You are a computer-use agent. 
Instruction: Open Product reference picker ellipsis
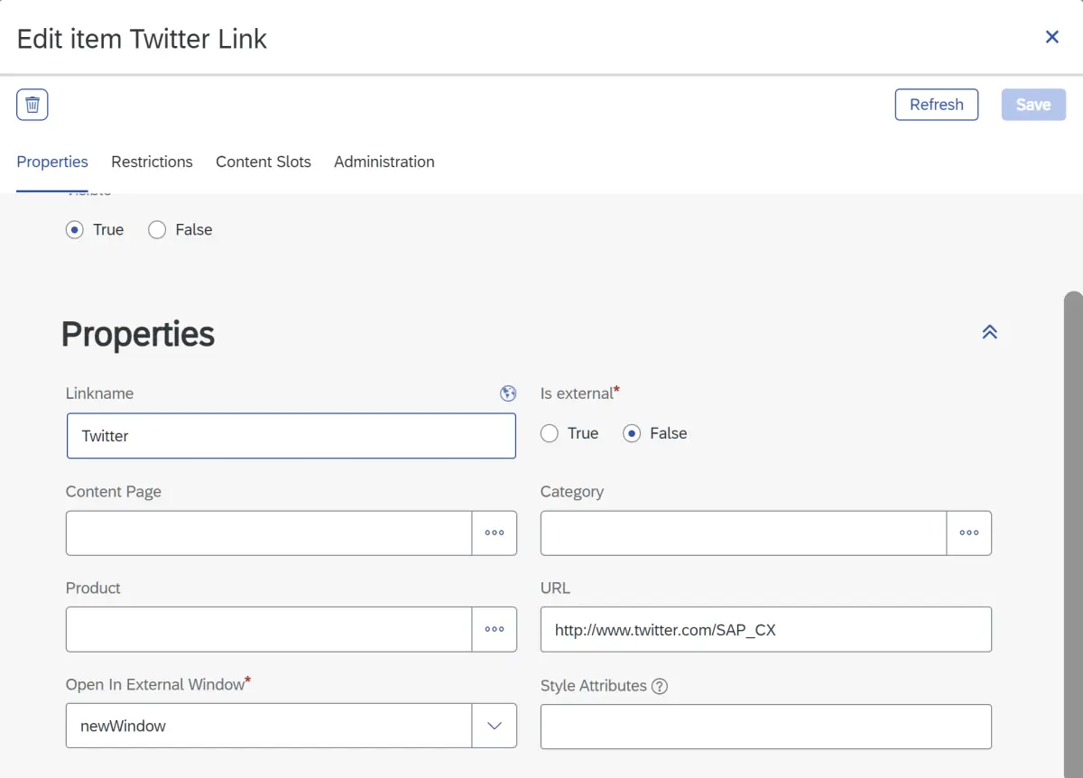tap(494, 629)
